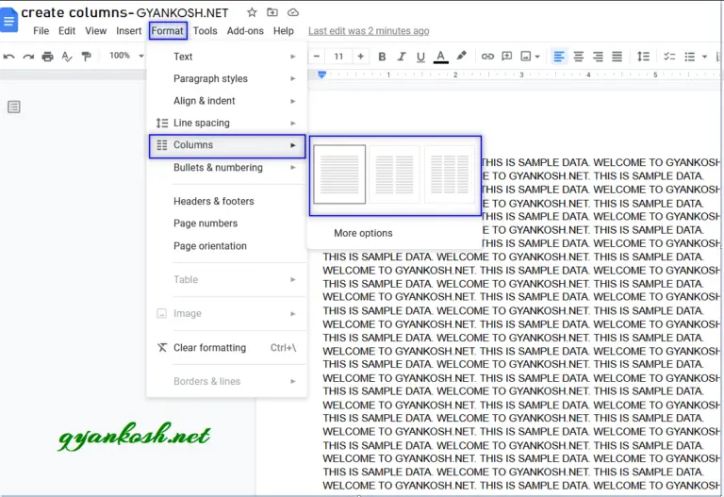The height and width of the screenshot is (497, 724).
Task: Select the one-column layout thumbnail
Action: [x=339, y=174]
